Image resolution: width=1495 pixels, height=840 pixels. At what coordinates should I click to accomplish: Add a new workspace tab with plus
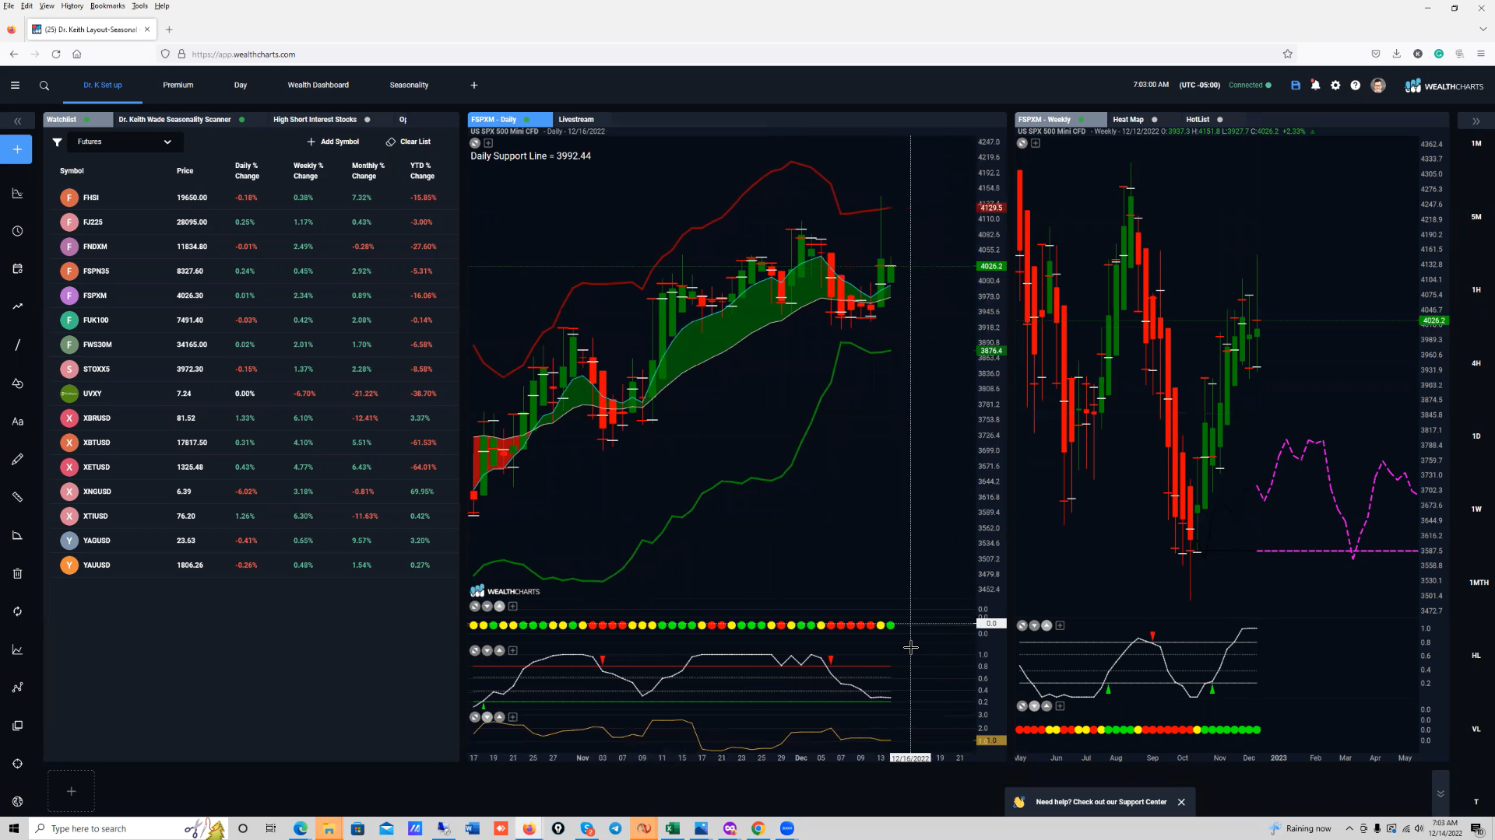(473, 86)
